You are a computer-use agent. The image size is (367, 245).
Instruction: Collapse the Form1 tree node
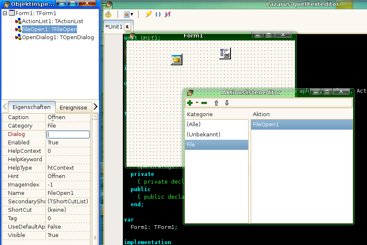click(5, 13)
